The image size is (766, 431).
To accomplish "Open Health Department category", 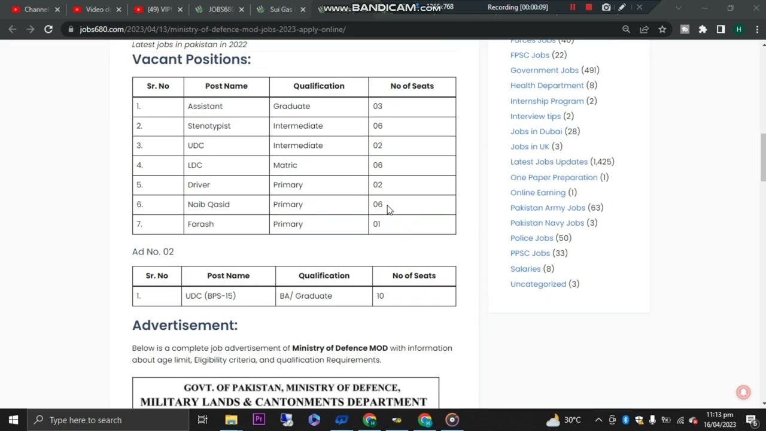I will 547,86.
